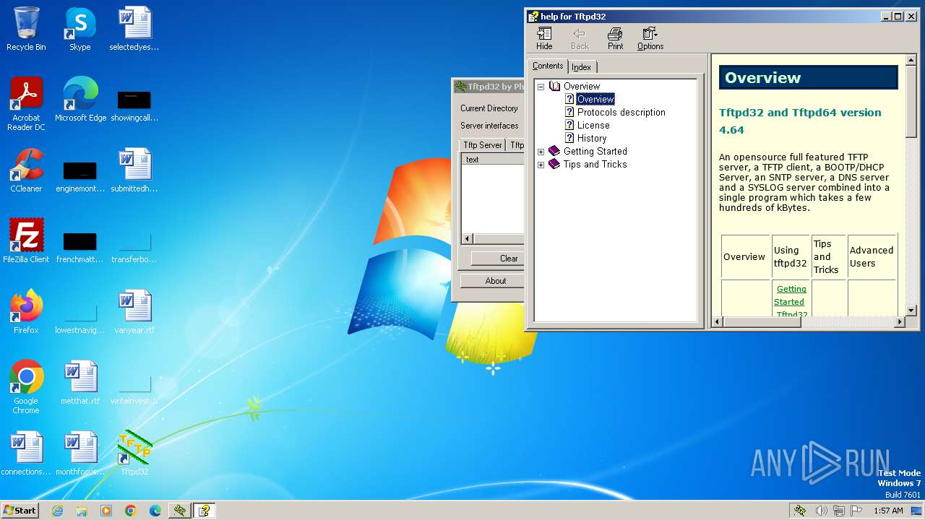Click the Overview book icon in tree
This screenshot has height=520, width=925.
tap(554, 87)
